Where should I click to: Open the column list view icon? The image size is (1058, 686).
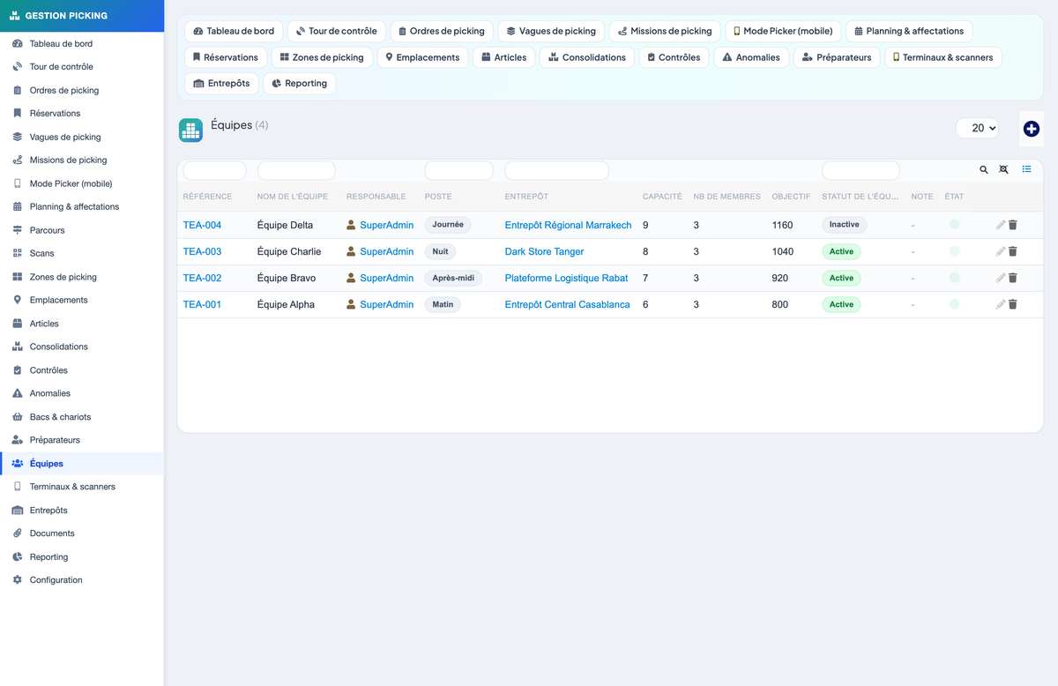1026,169
